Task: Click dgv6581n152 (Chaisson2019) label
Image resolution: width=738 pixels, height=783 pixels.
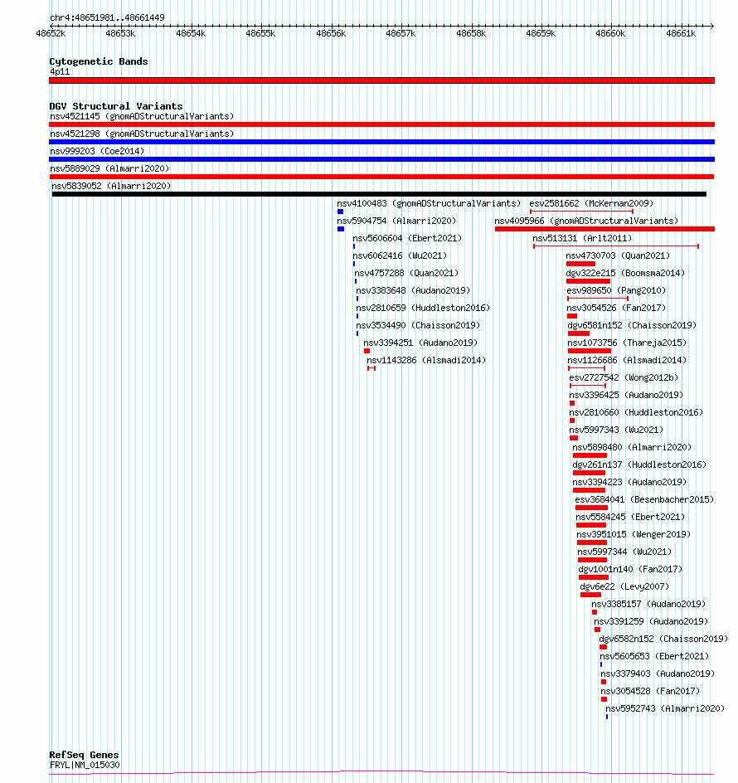Action: pos(632,326)
